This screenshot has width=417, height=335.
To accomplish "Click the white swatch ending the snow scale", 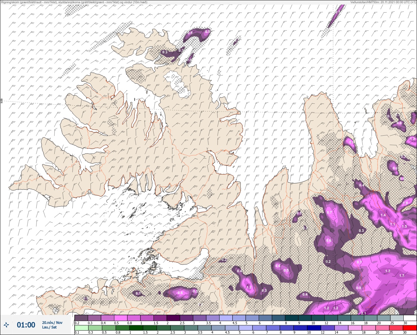I will (410, 318).
